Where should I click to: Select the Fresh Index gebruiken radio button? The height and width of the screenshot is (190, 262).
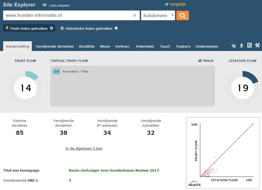[52, 28]
